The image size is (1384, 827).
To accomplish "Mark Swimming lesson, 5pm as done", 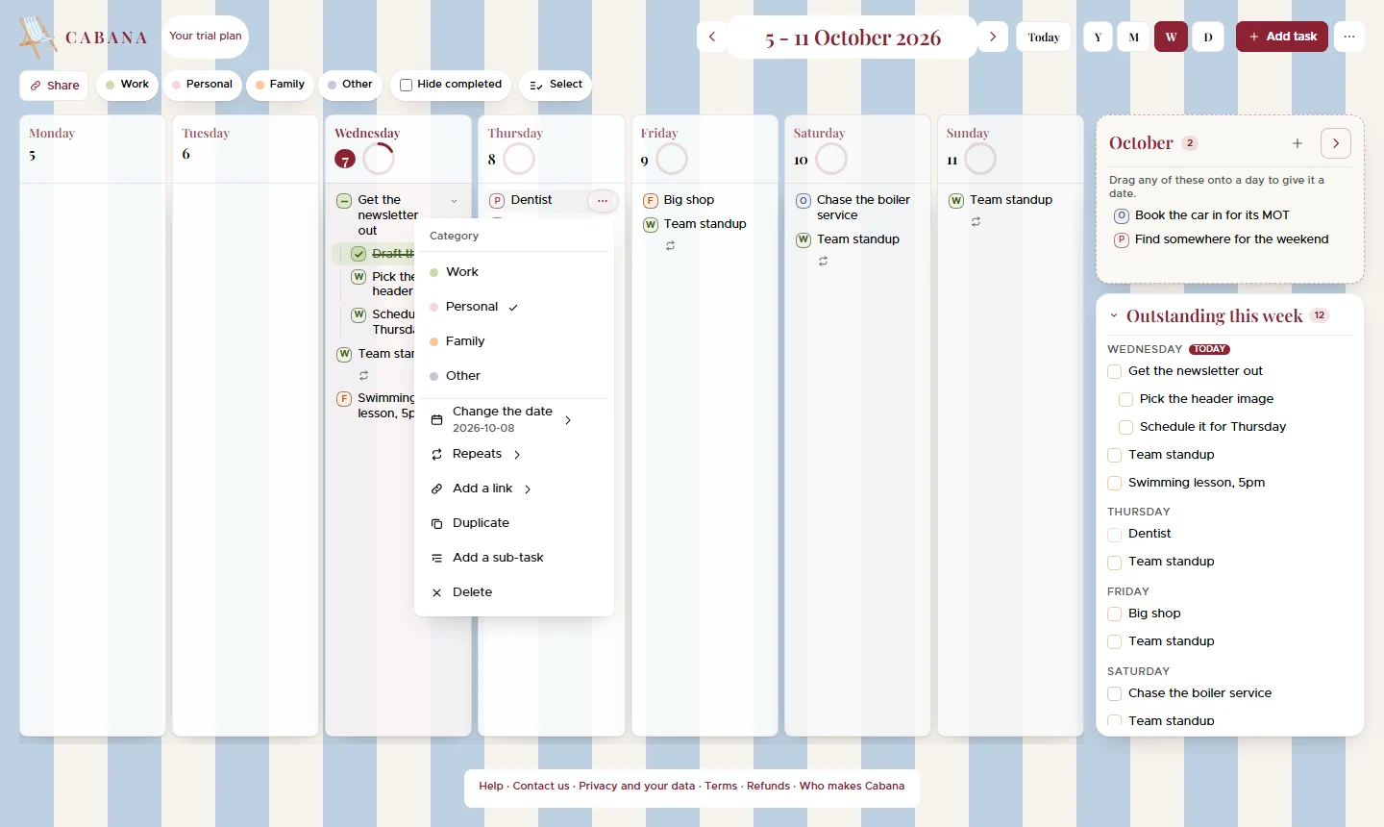I will click(1115, 483).
